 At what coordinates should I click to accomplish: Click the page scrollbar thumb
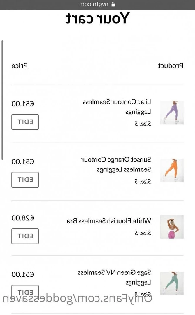tap(2, 100)
